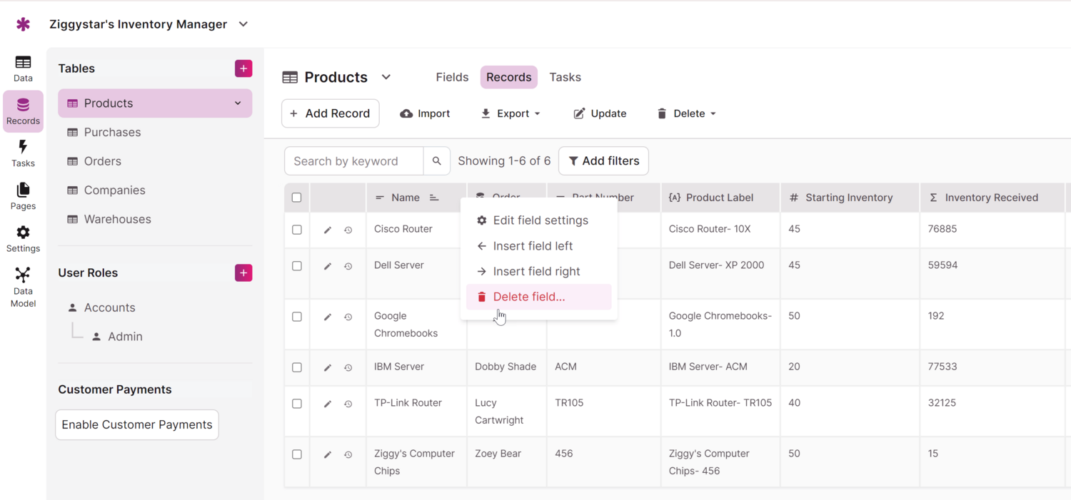
Task: Switch to the Fields tab
Action: (452, 77)
